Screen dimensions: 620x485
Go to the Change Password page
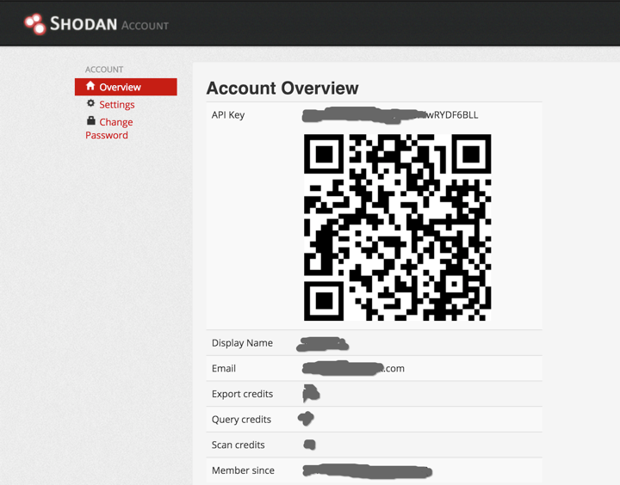[x=108, y=129]
